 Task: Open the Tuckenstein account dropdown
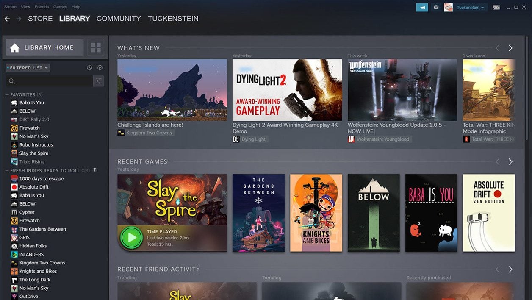click(x=471, y=7)
